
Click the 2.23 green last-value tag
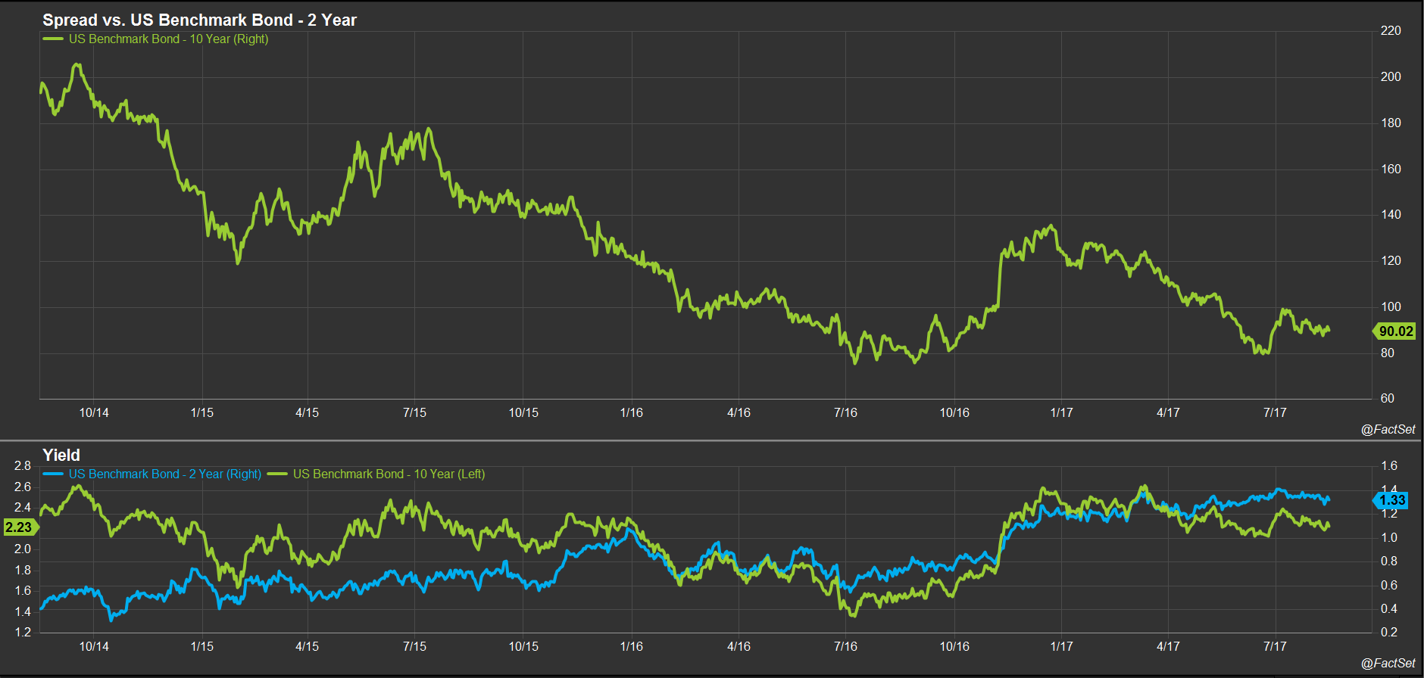pos(20,527)
